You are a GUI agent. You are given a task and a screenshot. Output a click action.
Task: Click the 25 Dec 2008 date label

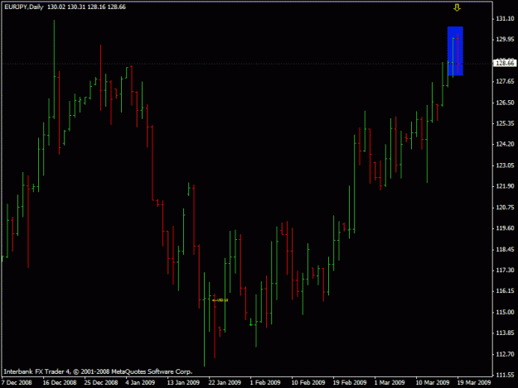101,383
